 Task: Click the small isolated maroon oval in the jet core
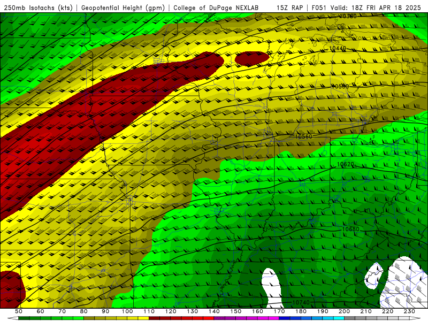click(252, 59)
